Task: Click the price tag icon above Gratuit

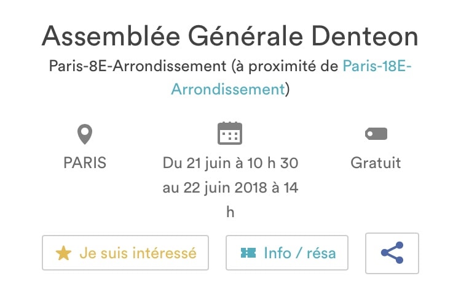Action: pos(376,134)
